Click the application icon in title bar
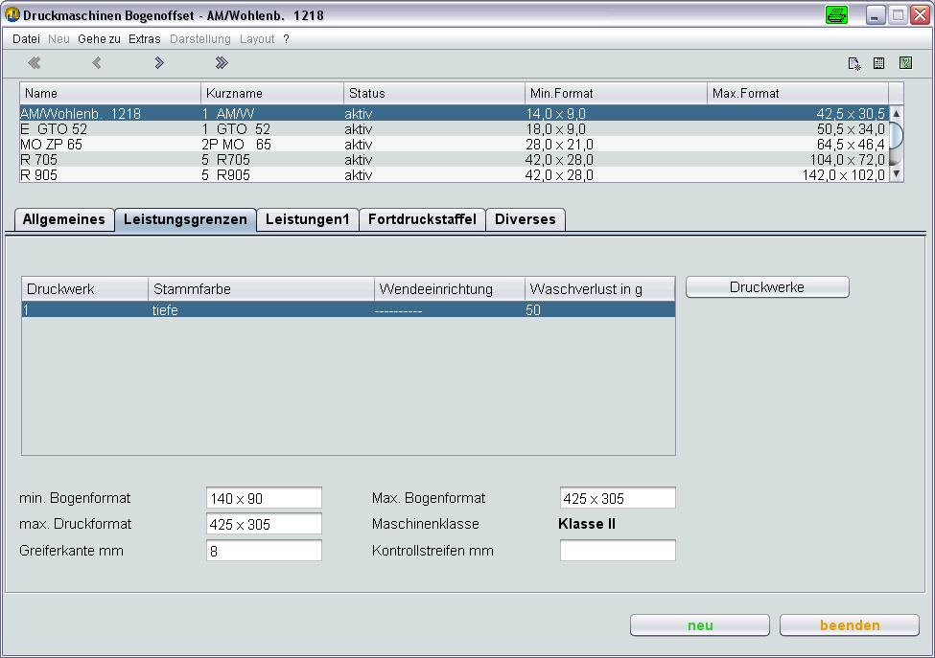 12,14
